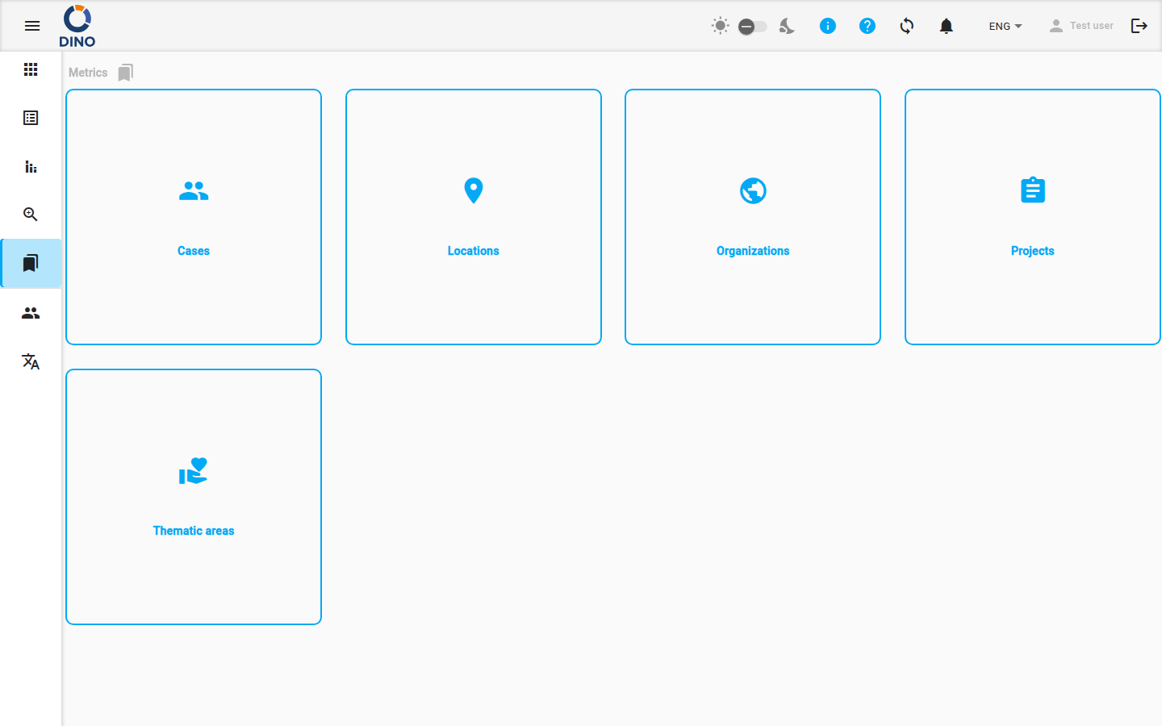Viewport: 1162px width, 726px height.
Task: Open the Projects card
Action: (1033, 217)
